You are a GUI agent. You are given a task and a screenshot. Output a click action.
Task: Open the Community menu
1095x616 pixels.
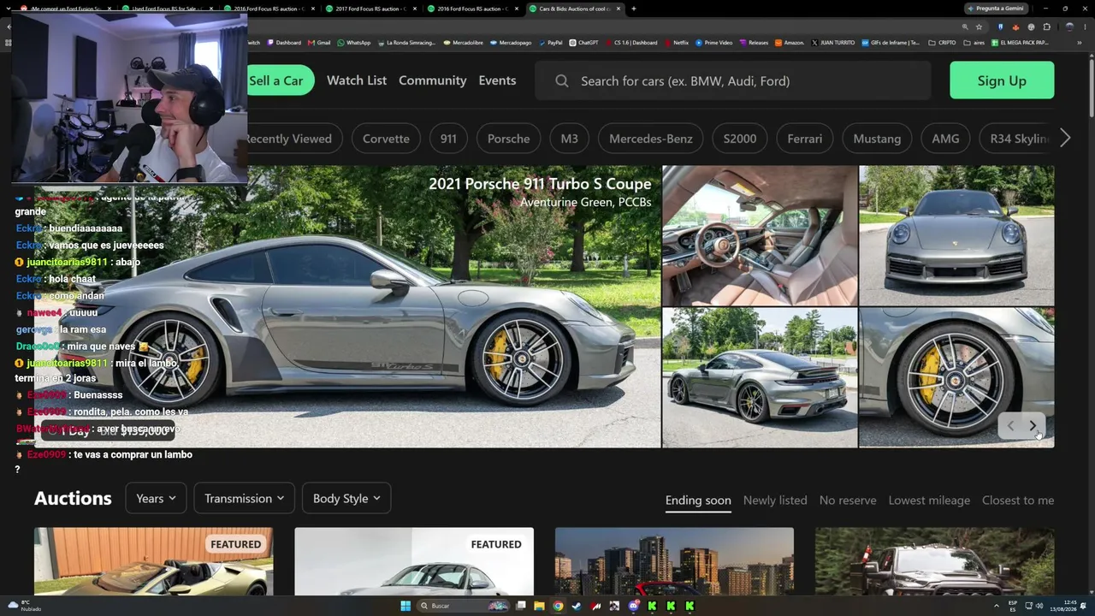point(433,80)
